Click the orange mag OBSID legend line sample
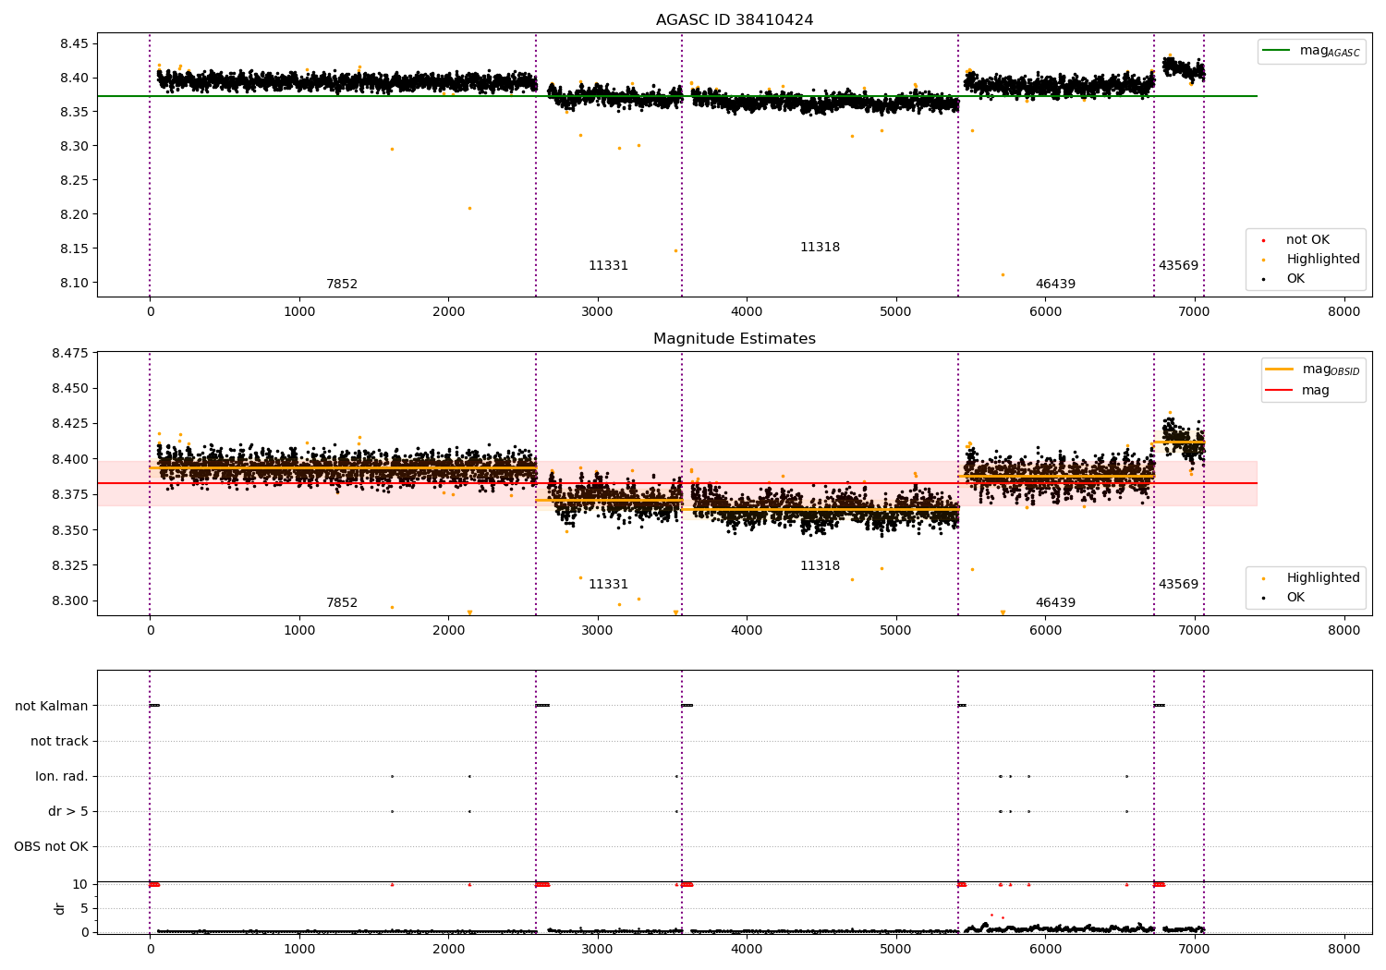 coord(1280,370)
